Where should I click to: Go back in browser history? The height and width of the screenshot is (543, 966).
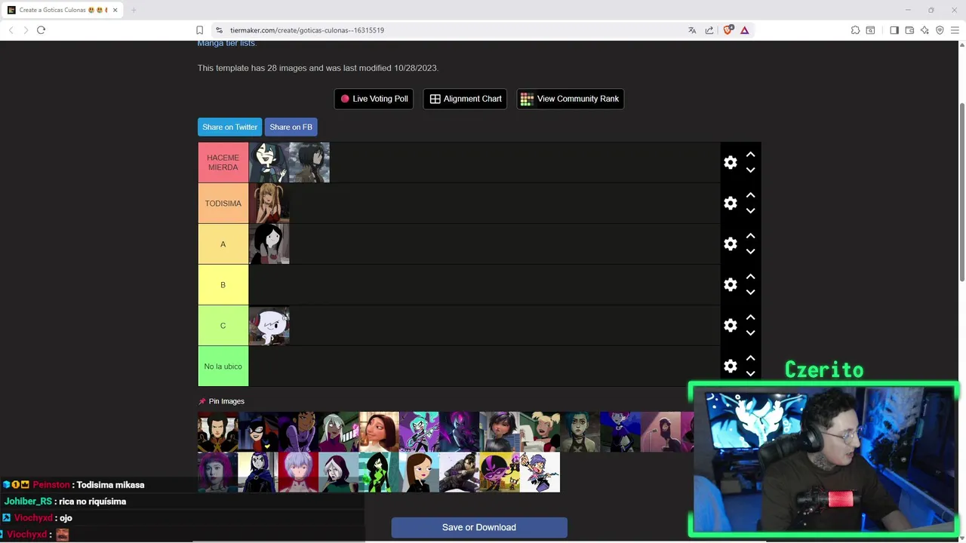point(11,30)
